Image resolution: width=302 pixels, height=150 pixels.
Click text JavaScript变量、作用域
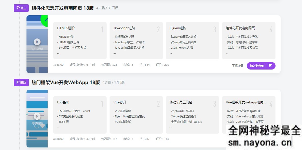coord(130,42)
